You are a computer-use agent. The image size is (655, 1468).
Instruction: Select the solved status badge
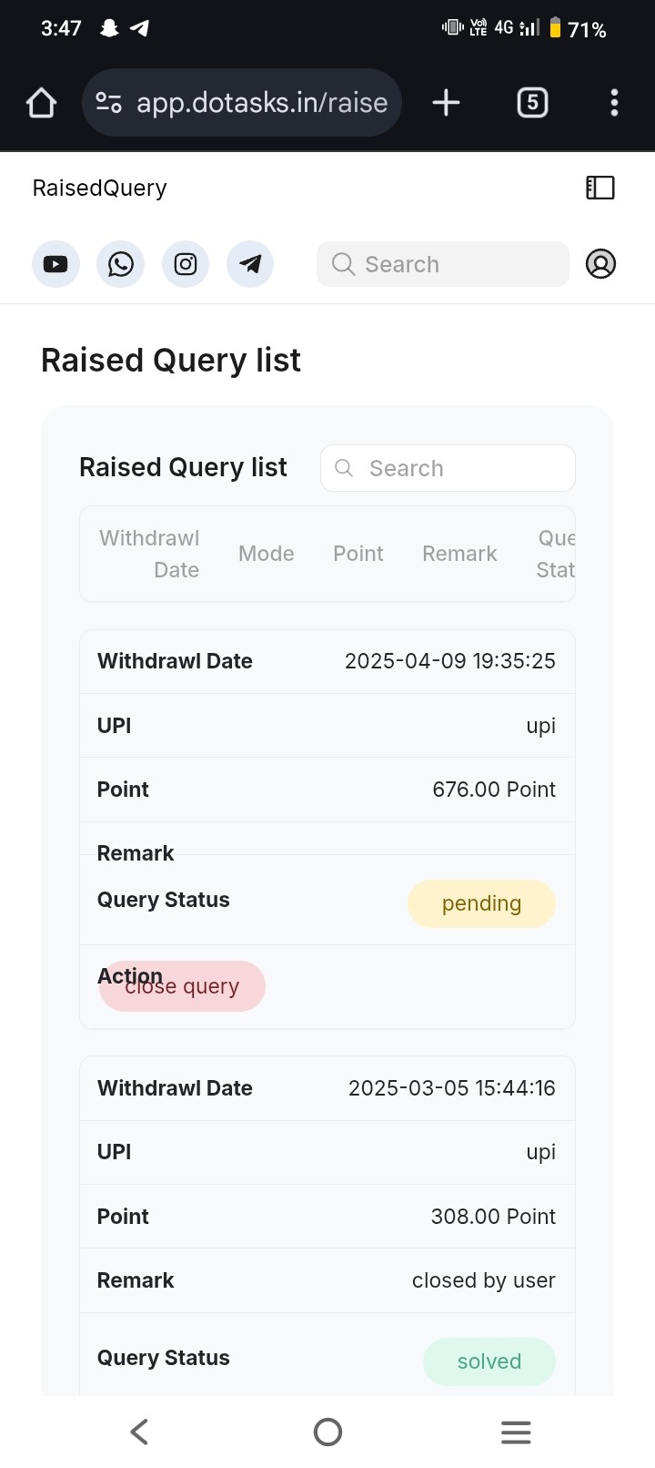tap(489, 1361)
